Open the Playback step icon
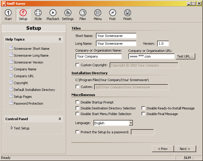 53,13
